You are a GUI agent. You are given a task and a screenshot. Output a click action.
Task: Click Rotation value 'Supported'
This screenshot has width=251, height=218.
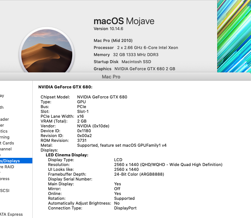(x=124, y=198)
